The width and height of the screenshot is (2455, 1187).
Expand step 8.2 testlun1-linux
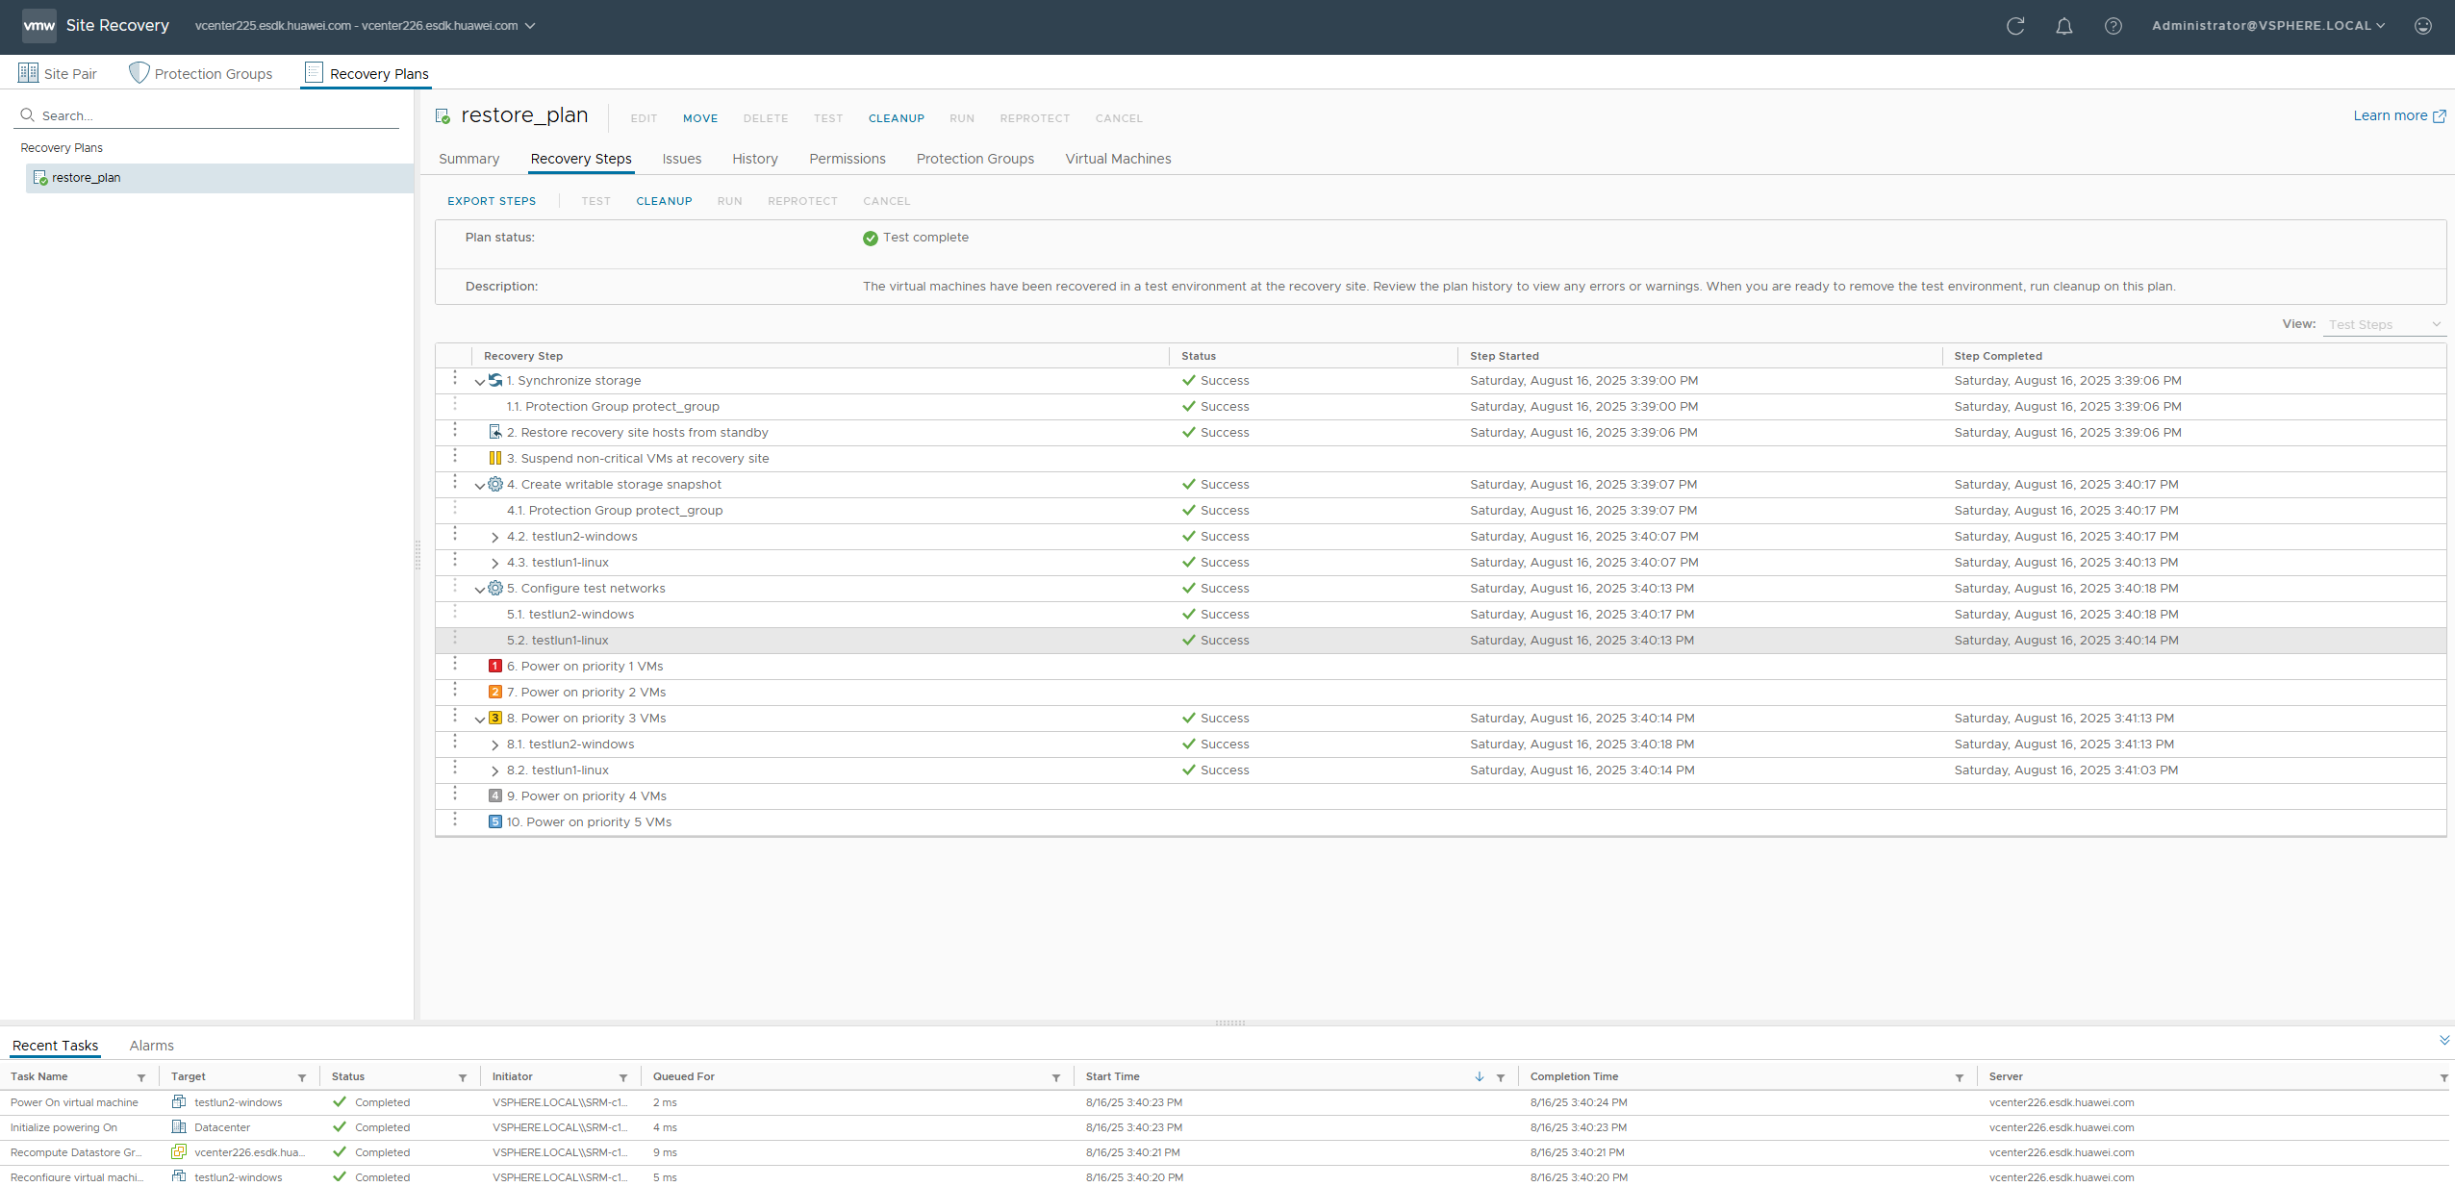(x=495, y=771)
